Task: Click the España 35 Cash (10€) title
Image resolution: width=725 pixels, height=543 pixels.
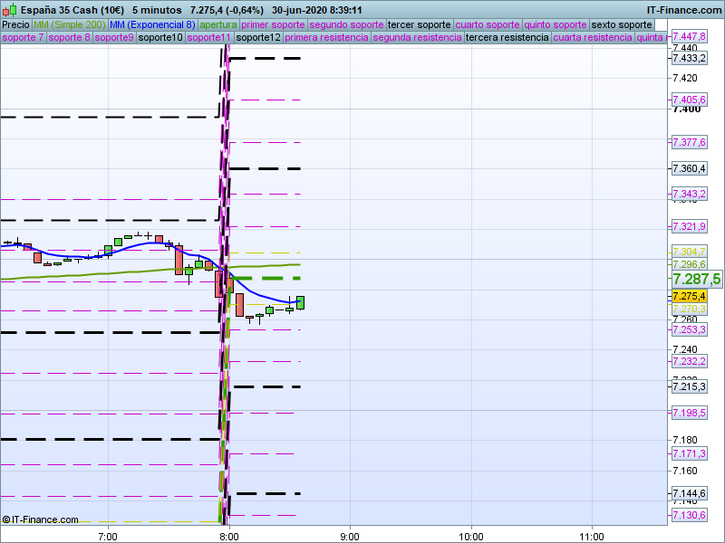Action: point(72,10)
